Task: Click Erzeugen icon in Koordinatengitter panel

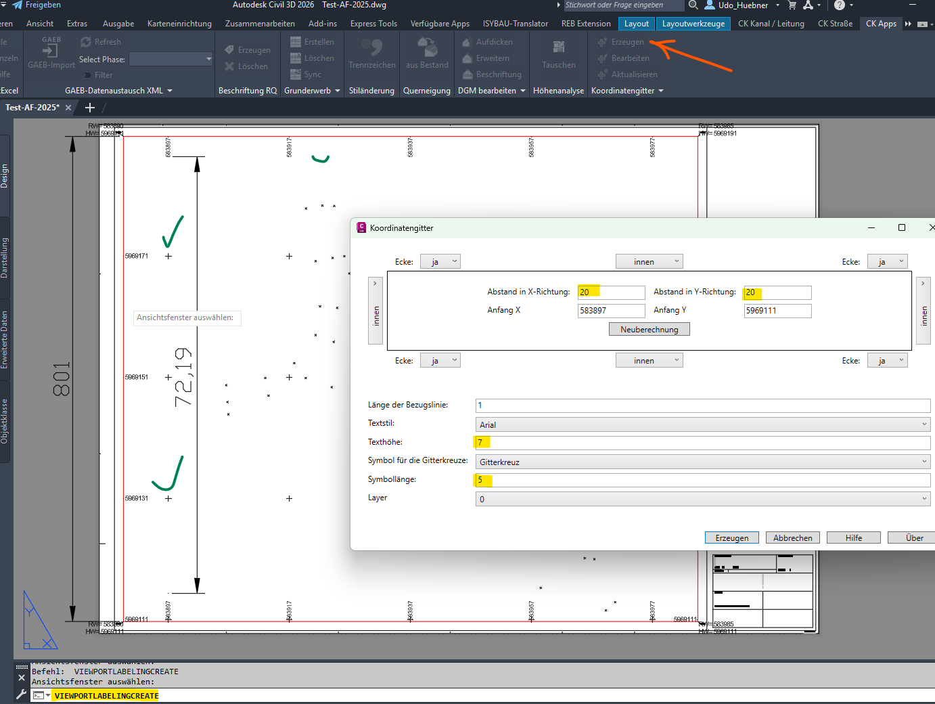Action: [x=602, y=42]
